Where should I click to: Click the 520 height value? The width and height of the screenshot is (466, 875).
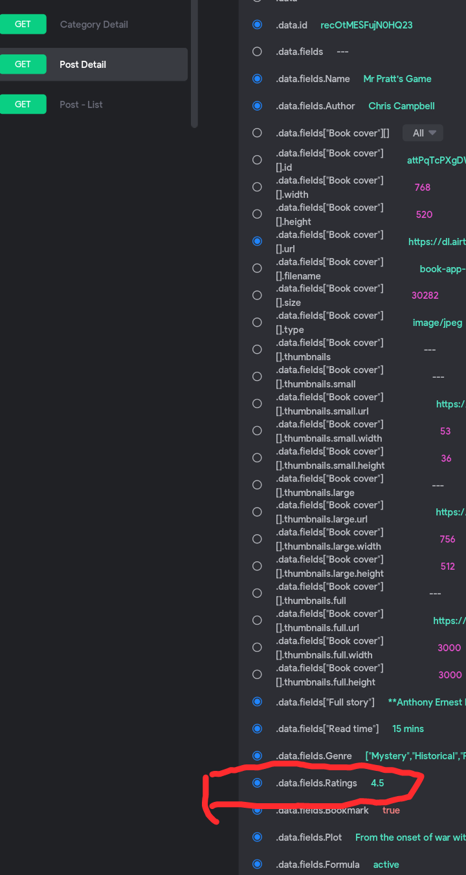pos(424,215)
